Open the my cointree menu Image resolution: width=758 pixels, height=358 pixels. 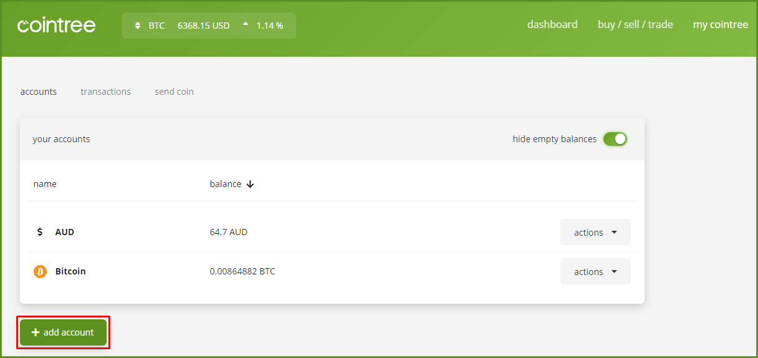pyautogui.click(x=721, y=24)
